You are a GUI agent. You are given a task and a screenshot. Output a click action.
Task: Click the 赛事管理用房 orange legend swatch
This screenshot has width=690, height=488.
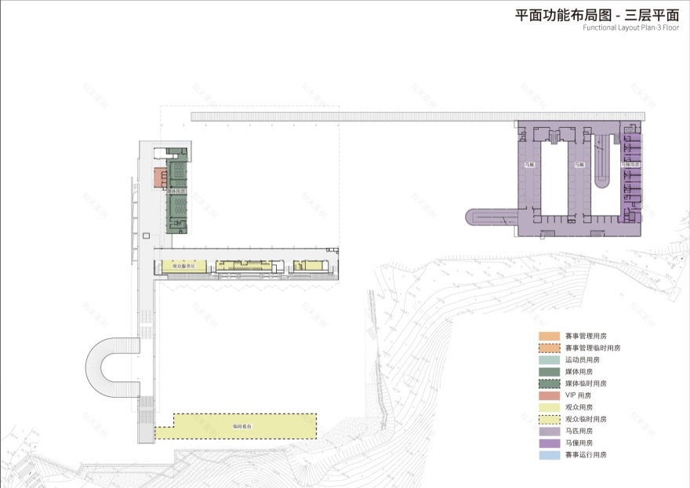point(548,336)
